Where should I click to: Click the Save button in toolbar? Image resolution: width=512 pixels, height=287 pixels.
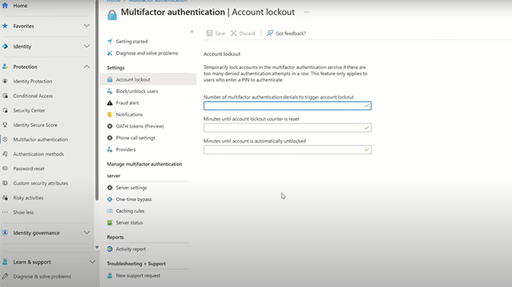[215, 33]
